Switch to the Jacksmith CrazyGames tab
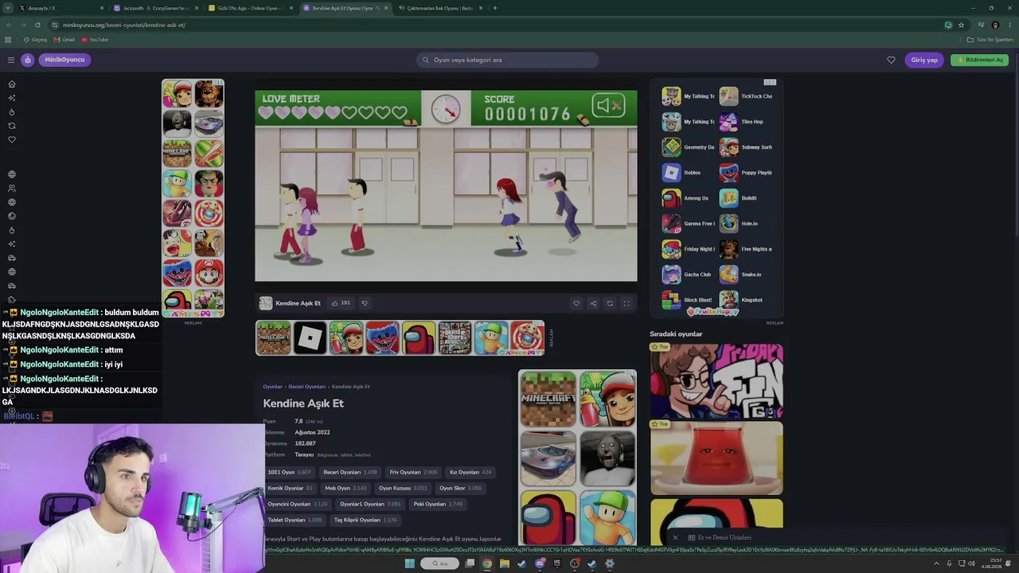 coord(154,8)
